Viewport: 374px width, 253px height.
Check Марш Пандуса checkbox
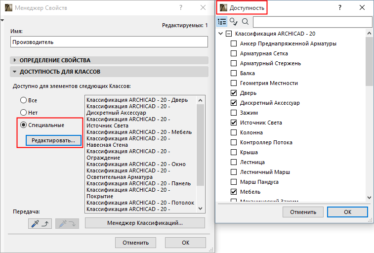[234, 182]
